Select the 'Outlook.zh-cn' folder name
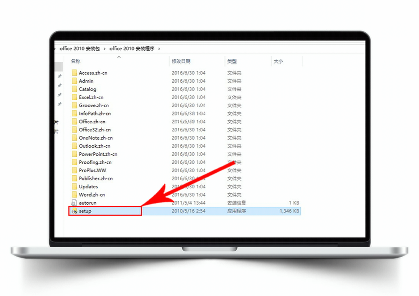 pos(95,146)
